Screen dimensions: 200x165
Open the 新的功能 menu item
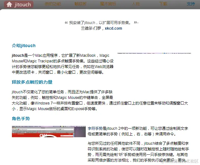click(x=53, y=4)
